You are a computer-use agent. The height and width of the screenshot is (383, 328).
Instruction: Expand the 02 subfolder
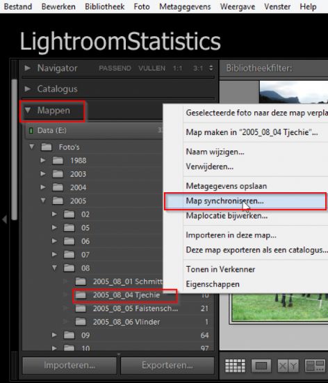coord(54,214)
